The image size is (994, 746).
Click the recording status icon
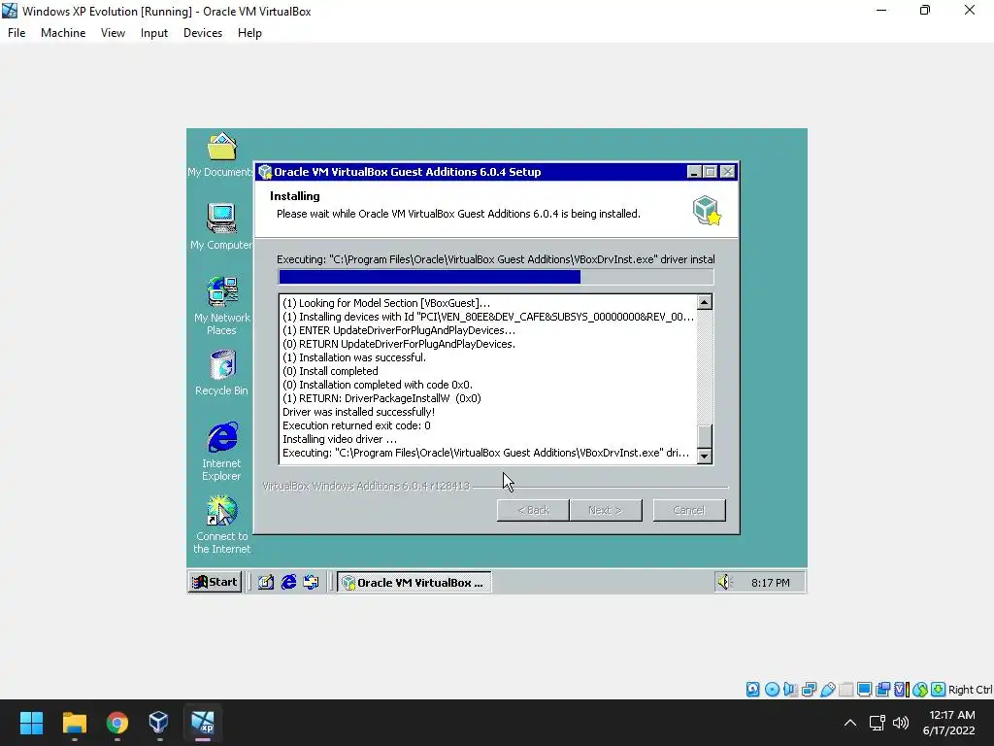coord(883,690)
